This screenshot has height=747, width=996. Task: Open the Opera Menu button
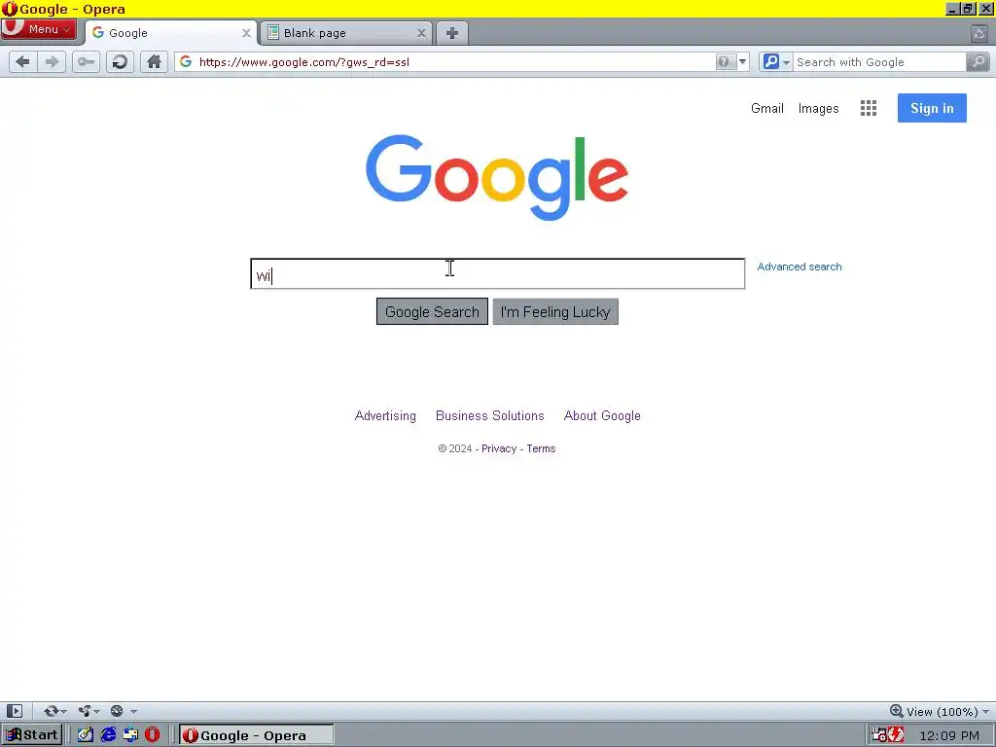click(38, 29)
